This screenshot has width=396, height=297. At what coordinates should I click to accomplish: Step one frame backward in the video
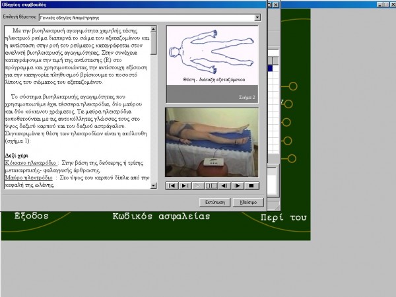224,186
